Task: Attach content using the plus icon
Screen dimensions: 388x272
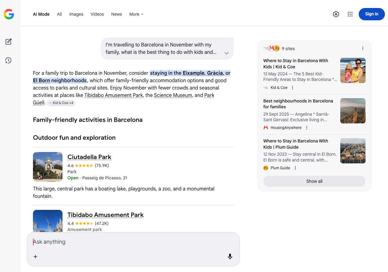Action: coord(35,256)
